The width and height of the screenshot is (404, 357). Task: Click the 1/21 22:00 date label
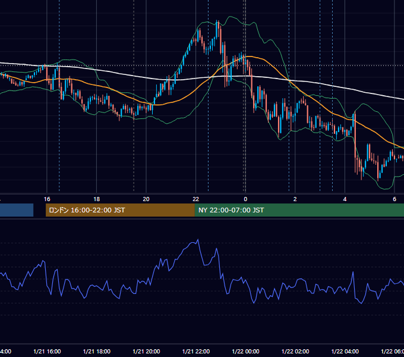pyautogui.click(x=196, y=351)
